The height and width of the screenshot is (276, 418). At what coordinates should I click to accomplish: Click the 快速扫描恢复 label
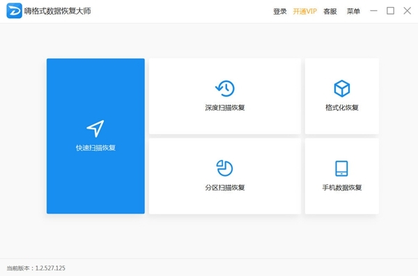95,148
